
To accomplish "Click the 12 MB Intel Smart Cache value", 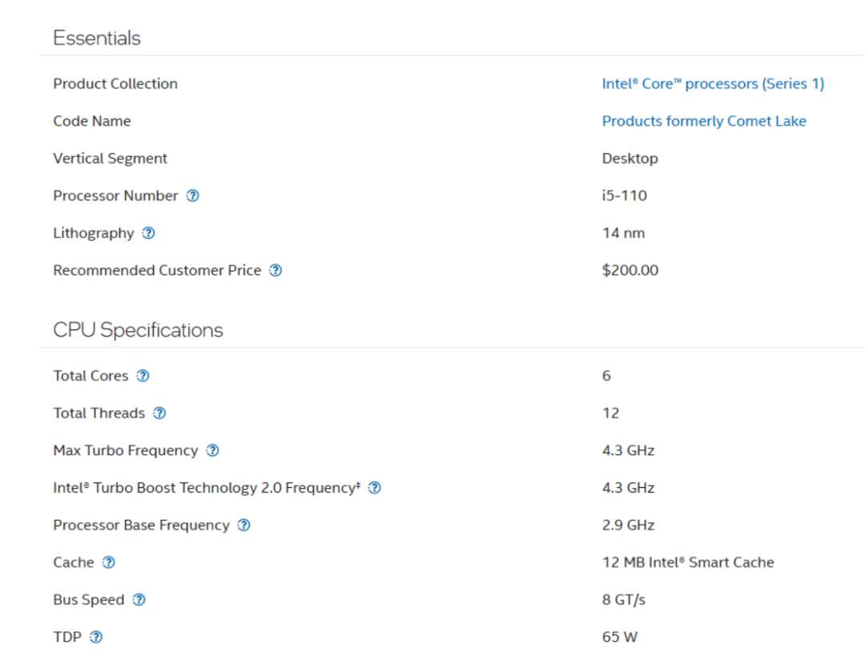I will 688,562.
